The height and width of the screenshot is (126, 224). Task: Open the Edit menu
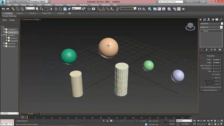(9, 5)
